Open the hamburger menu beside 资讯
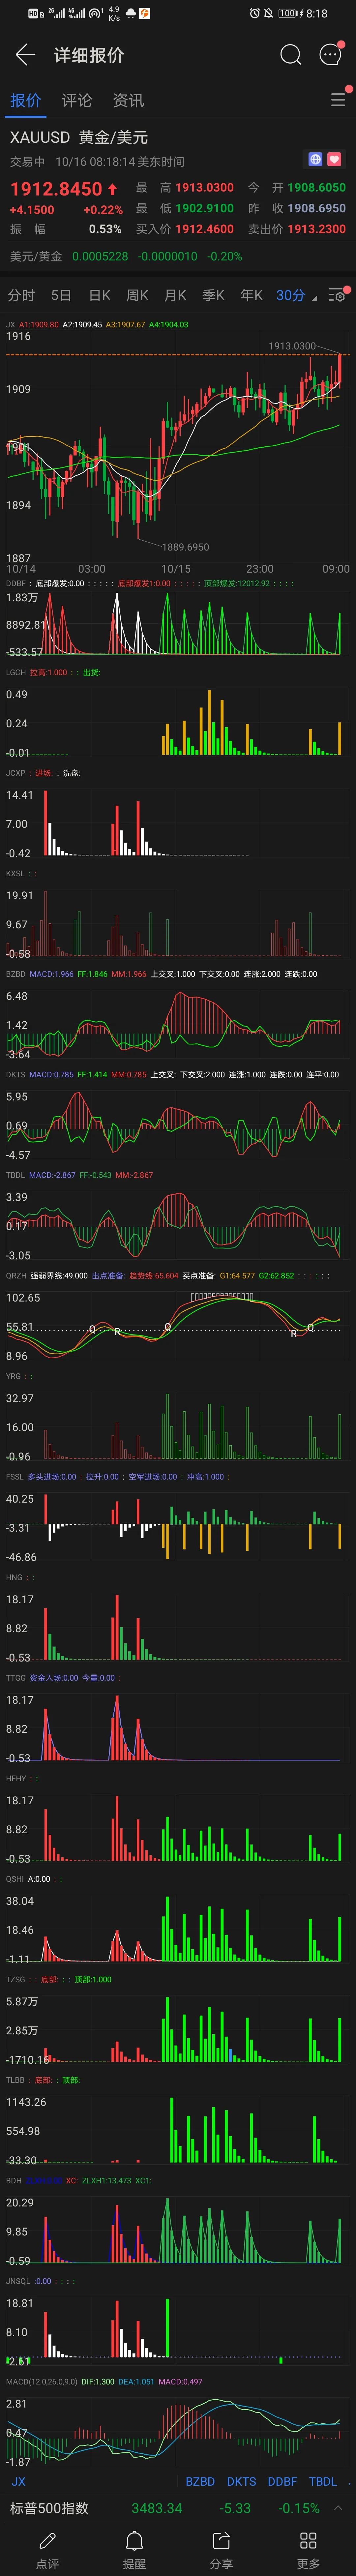Viewport: 356px width, 2576px height. coord(338,100)
